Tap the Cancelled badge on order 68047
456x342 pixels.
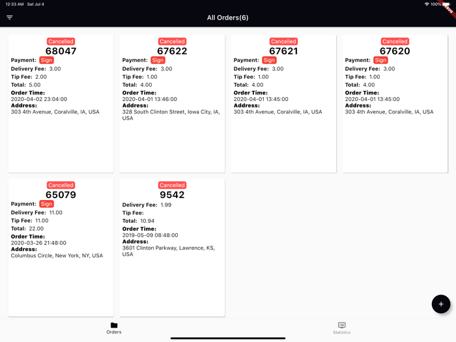61,41
